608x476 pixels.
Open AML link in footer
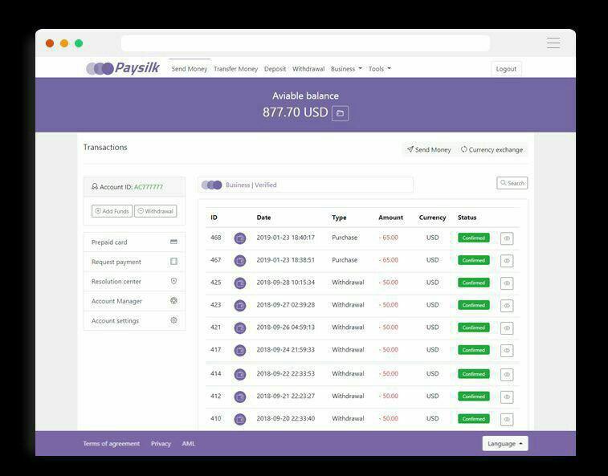[x=189, y=443]
